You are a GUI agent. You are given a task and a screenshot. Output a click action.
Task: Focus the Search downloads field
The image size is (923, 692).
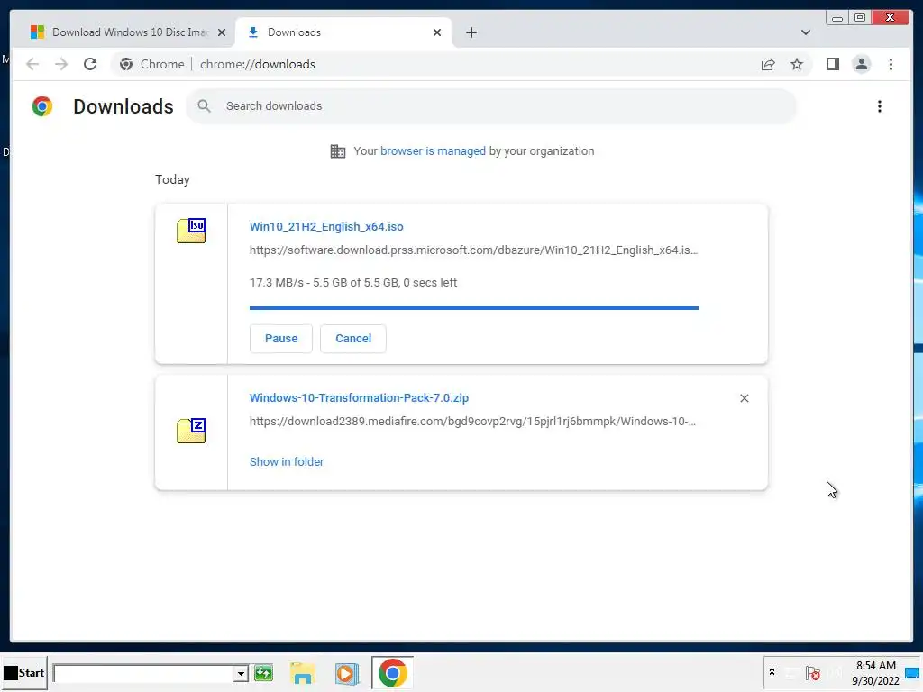point(491,106)
